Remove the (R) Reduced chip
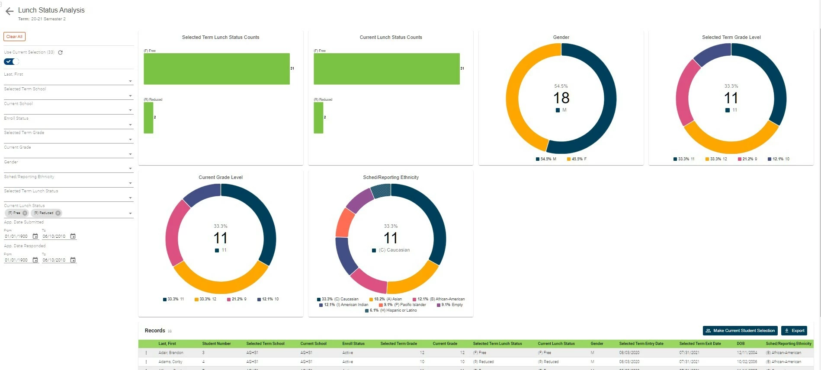The width and height of the screenshot is (821, 370). pos(58,213)
